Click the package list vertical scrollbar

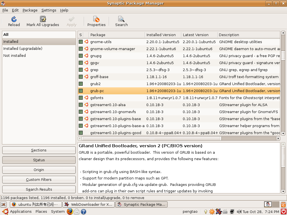283,83
